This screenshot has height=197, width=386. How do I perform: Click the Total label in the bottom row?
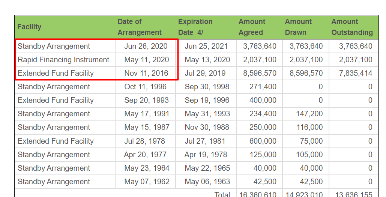[222, 194]
